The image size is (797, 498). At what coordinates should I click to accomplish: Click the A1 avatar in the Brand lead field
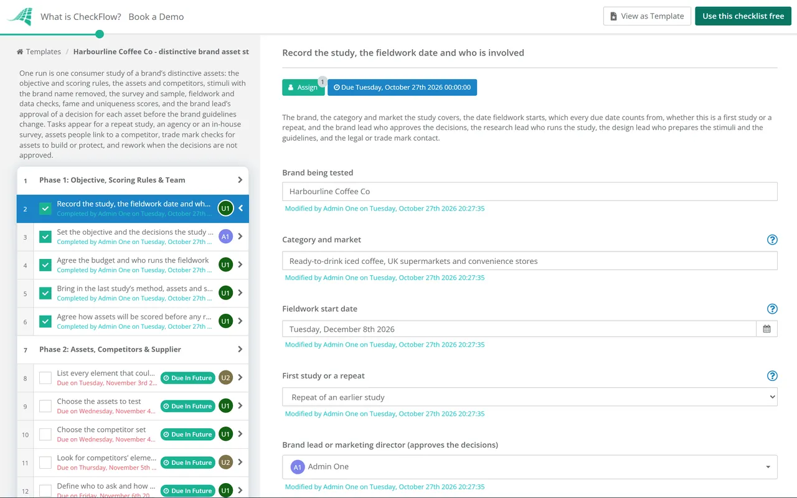pyautogui.click(x=298, y=467)
